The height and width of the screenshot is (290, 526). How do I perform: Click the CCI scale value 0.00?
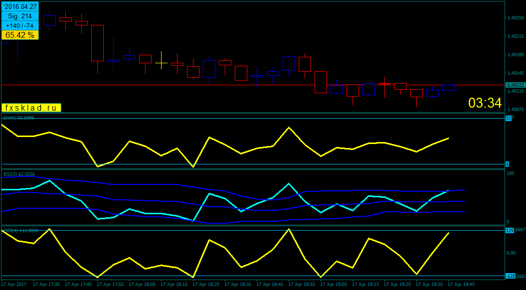[x=511, y=253]
